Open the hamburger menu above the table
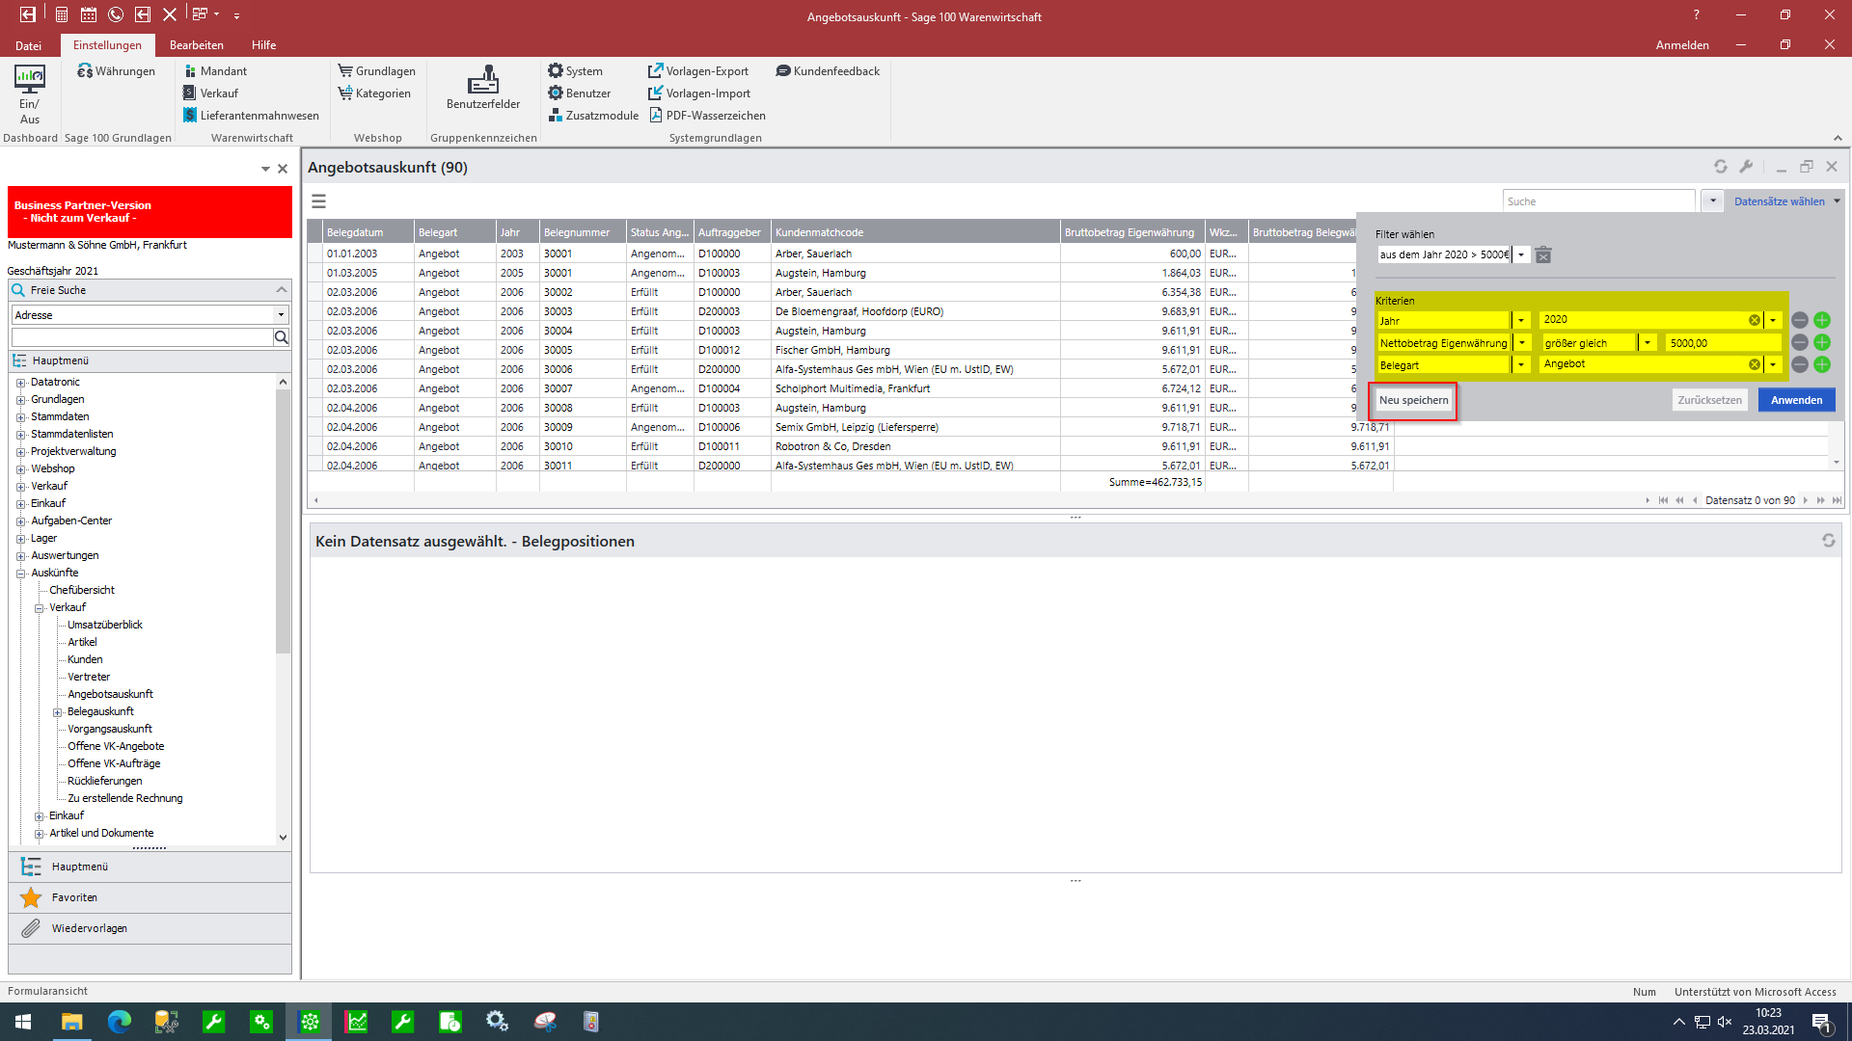 tap(318, 201)
